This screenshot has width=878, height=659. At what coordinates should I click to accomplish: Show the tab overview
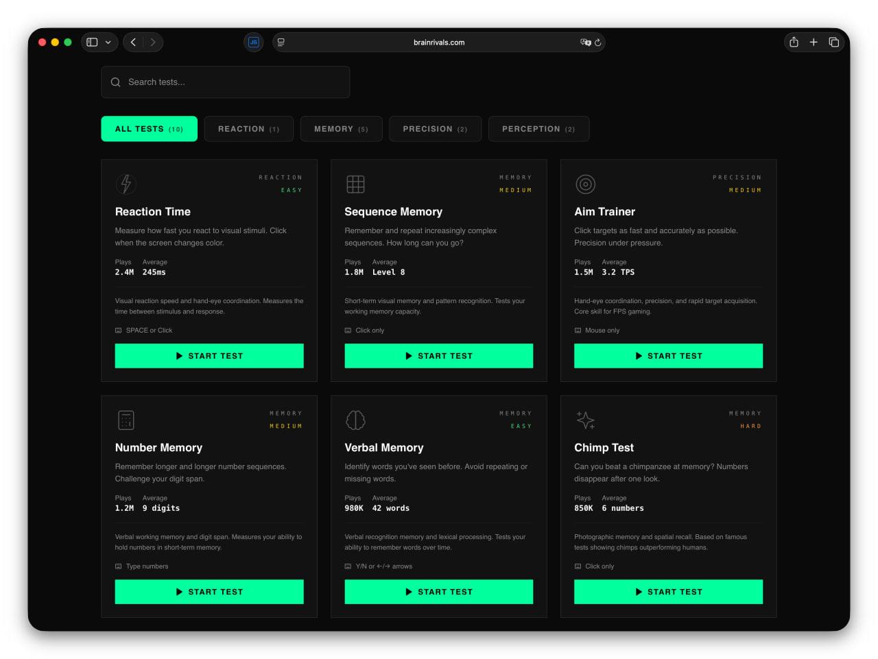[834, 43]
